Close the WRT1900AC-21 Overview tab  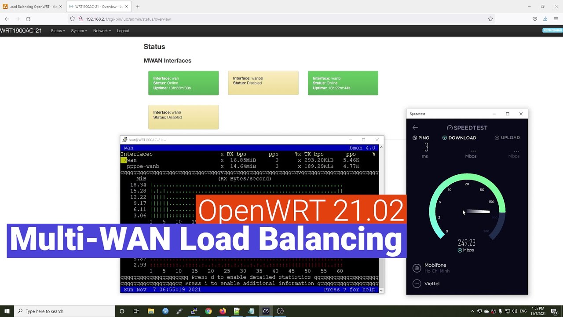point(127,7)
